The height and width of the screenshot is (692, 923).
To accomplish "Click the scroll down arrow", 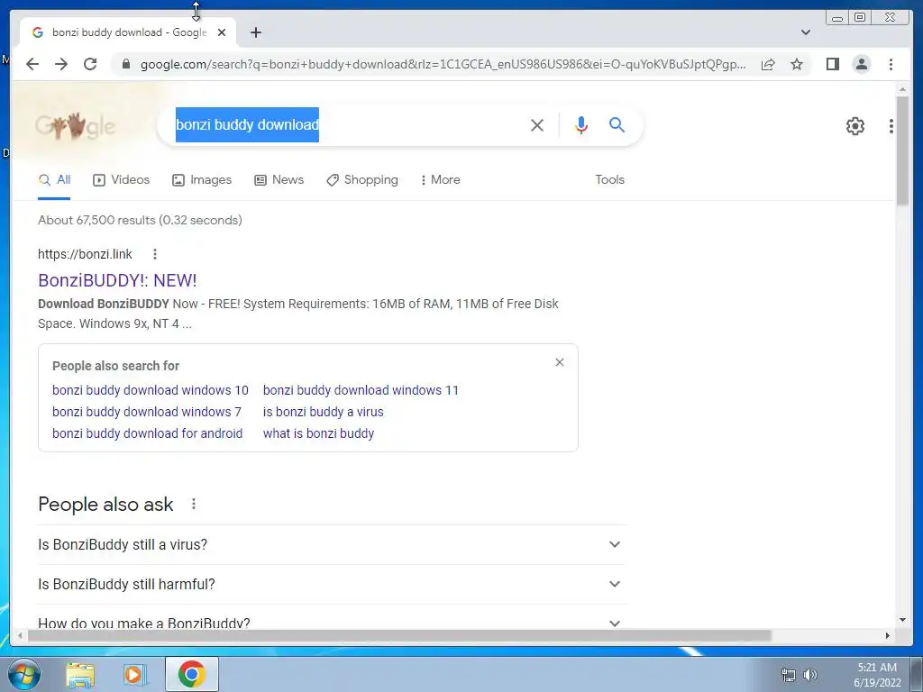I will point(902,620).
